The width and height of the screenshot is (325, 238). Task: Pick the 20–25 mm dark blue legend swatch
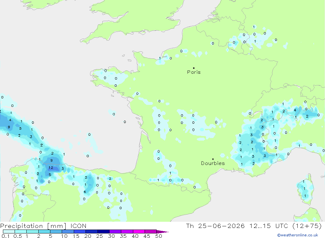pos(91,232)
